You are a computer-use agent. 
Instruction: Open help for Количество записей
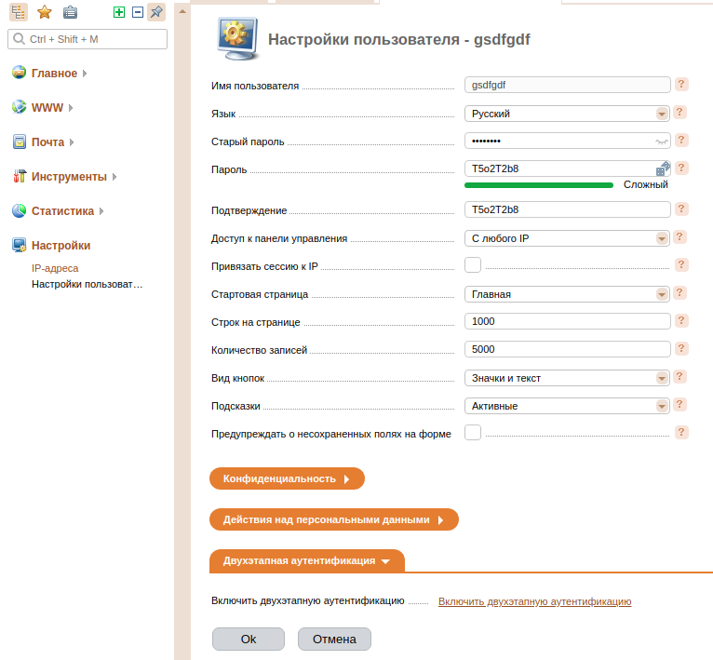tap(681, 348)
